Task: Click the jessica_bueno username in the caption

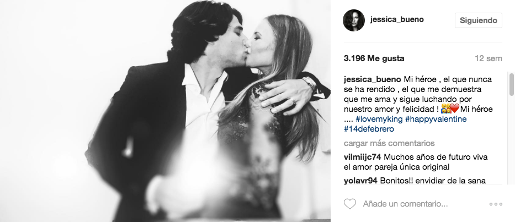Action: [x=372, y=79]
